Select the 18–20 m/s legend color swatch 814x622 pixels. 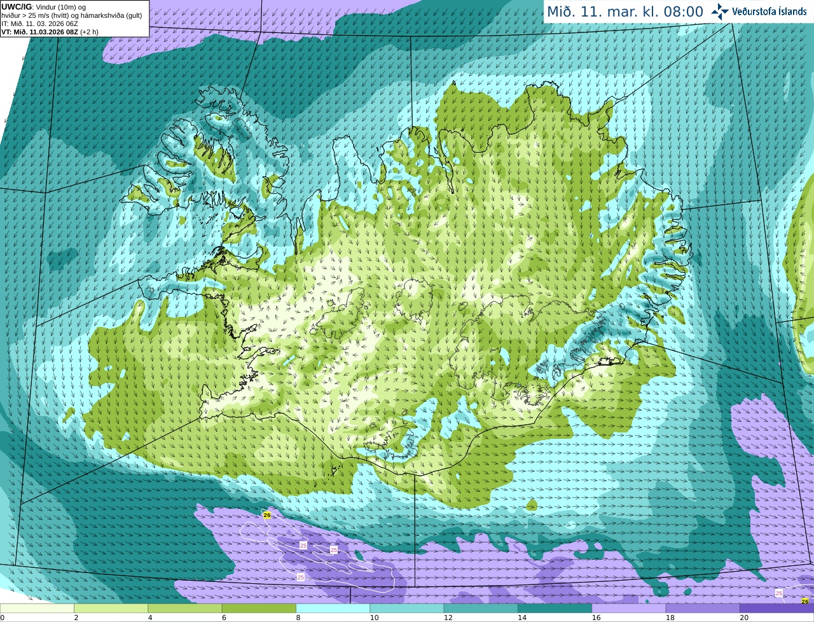(703, 608)
